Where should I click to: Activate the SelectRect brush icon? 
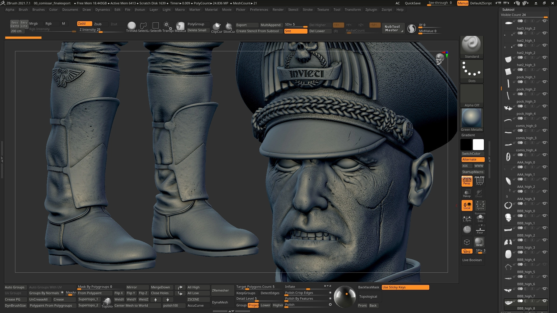pyautogui.click(x=155, y=26)
